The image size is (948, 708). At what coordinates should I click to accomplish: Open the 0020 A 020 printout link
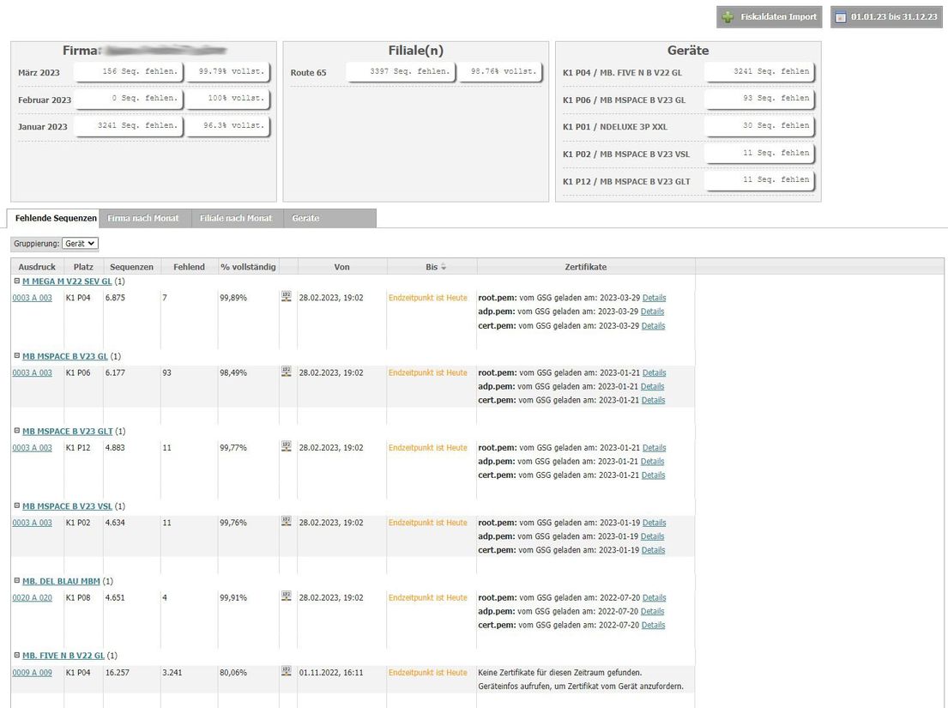[x=32, y=598]
